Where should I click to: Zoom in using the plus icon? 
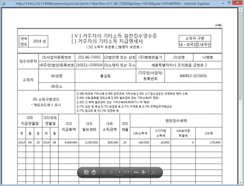pos(143,172)
